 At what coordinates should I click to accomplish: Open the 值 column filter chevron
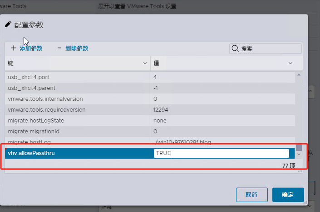290,63
